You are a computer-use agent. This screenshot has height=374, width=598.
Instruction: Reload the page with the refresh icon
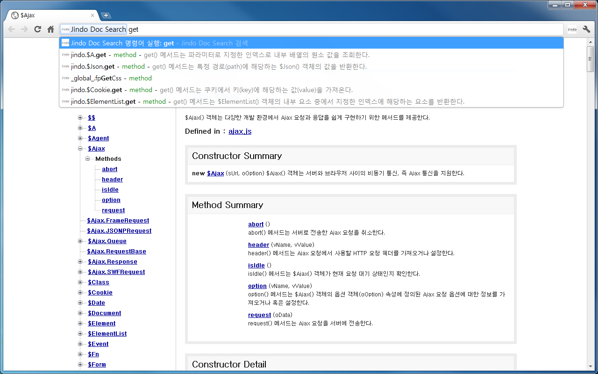[x=37, y=29]
